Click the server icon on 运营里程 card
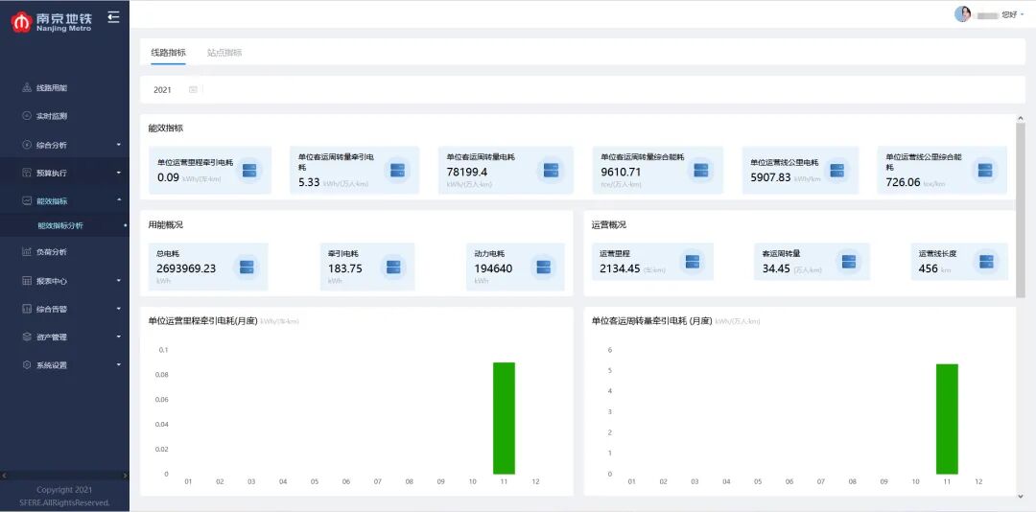The height and width of the screenshot is (512, 1036). (x=692, y=262)
